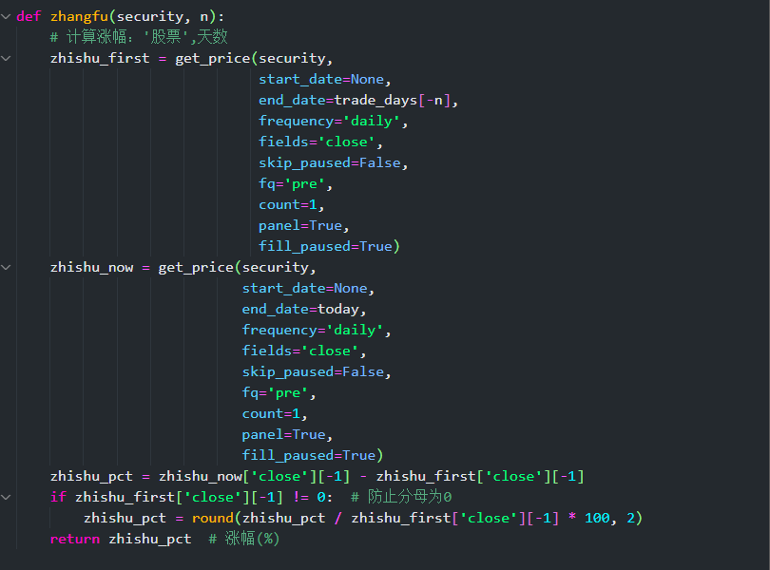The image size is (770, 570).
Task: Click the if keyword
Action: click(x=58, y=498)
